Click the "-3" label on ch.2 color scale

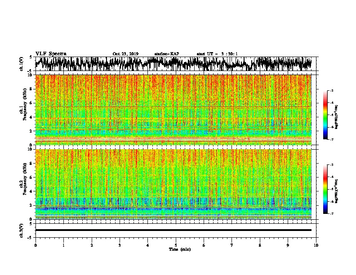[x=332, y=165]
